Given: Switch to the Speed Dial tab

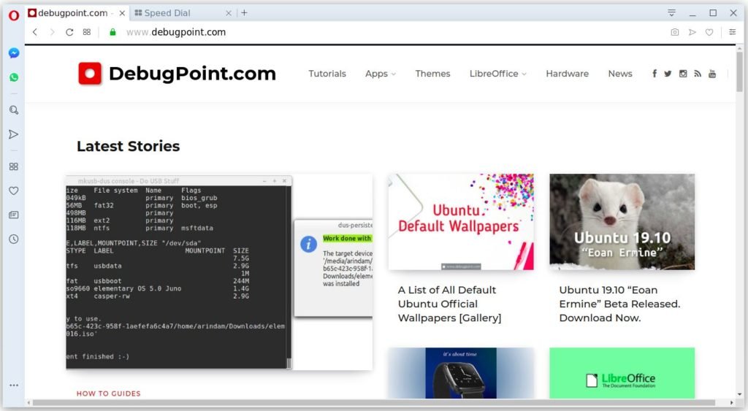Looking at the screenshot, I should (x=183, y=13).
